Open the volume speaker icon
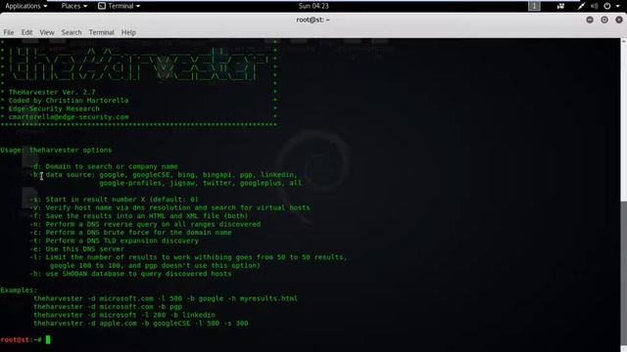The width and height of the screenshot is (627, 352). pos(595,6)
